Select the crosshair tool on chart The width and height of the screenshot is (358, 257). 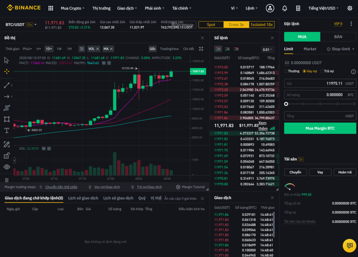[7, 71]
